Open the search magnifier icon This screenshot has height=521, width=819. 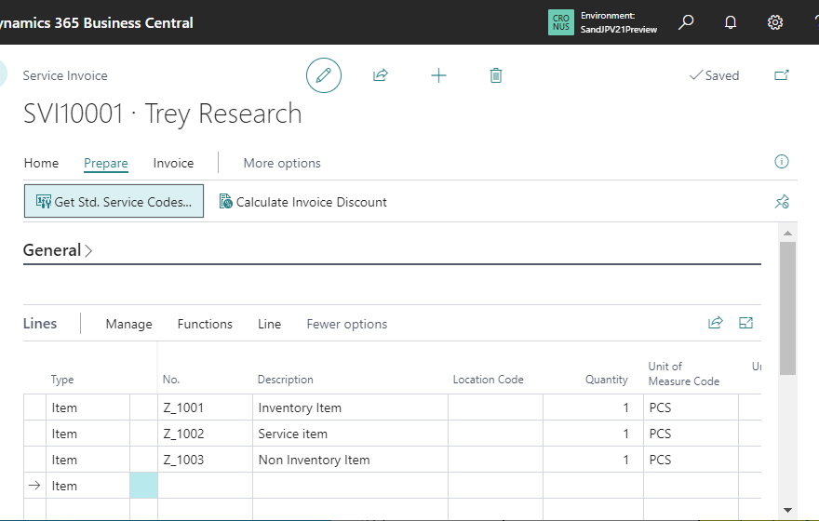(x=686, y=22)
